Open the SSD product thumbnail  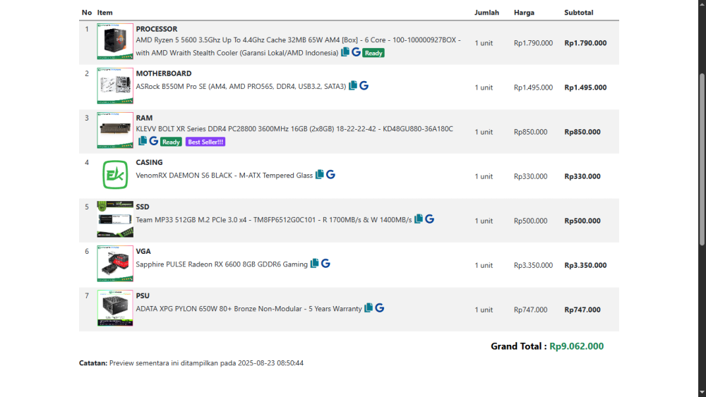115,219
